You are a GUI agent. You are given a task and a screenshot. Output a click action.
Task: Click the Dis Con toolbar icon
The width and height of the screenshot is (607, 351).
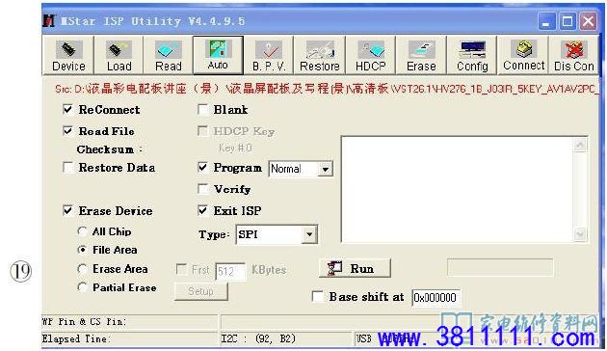click(x=573, y=55)
